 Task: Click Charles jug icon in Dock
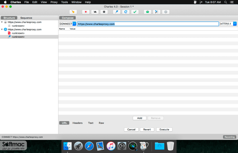point(144,146)
